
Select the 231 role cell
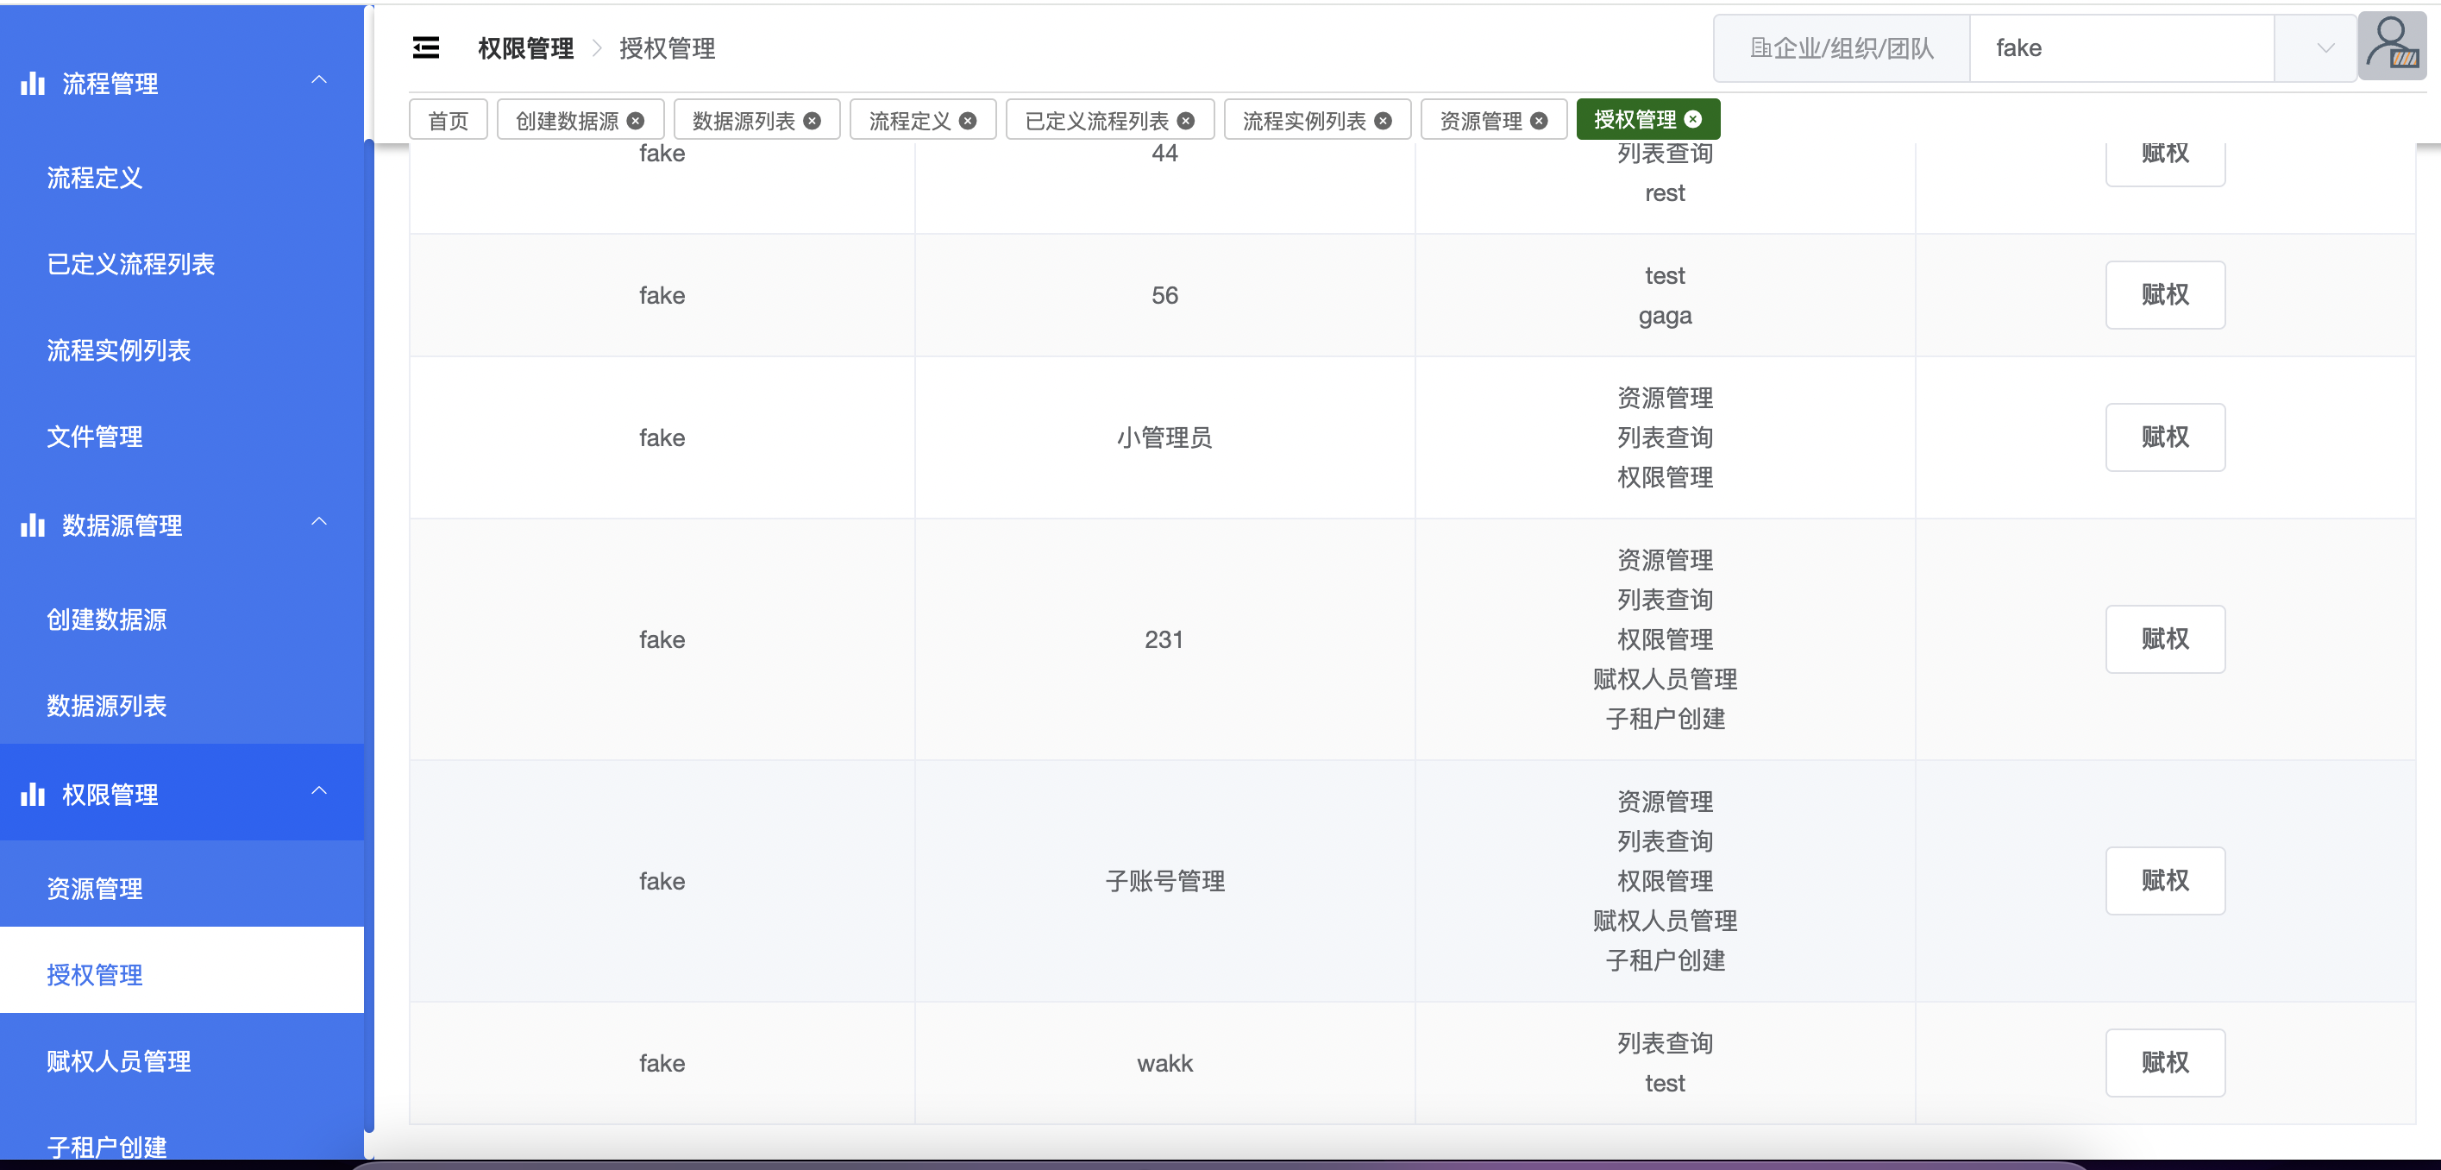1164,639
